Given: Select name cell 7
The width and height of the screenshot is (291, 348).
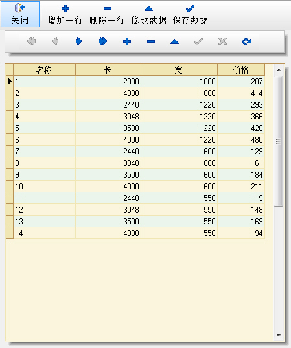Looking at the screenshot, I should 44,152.
